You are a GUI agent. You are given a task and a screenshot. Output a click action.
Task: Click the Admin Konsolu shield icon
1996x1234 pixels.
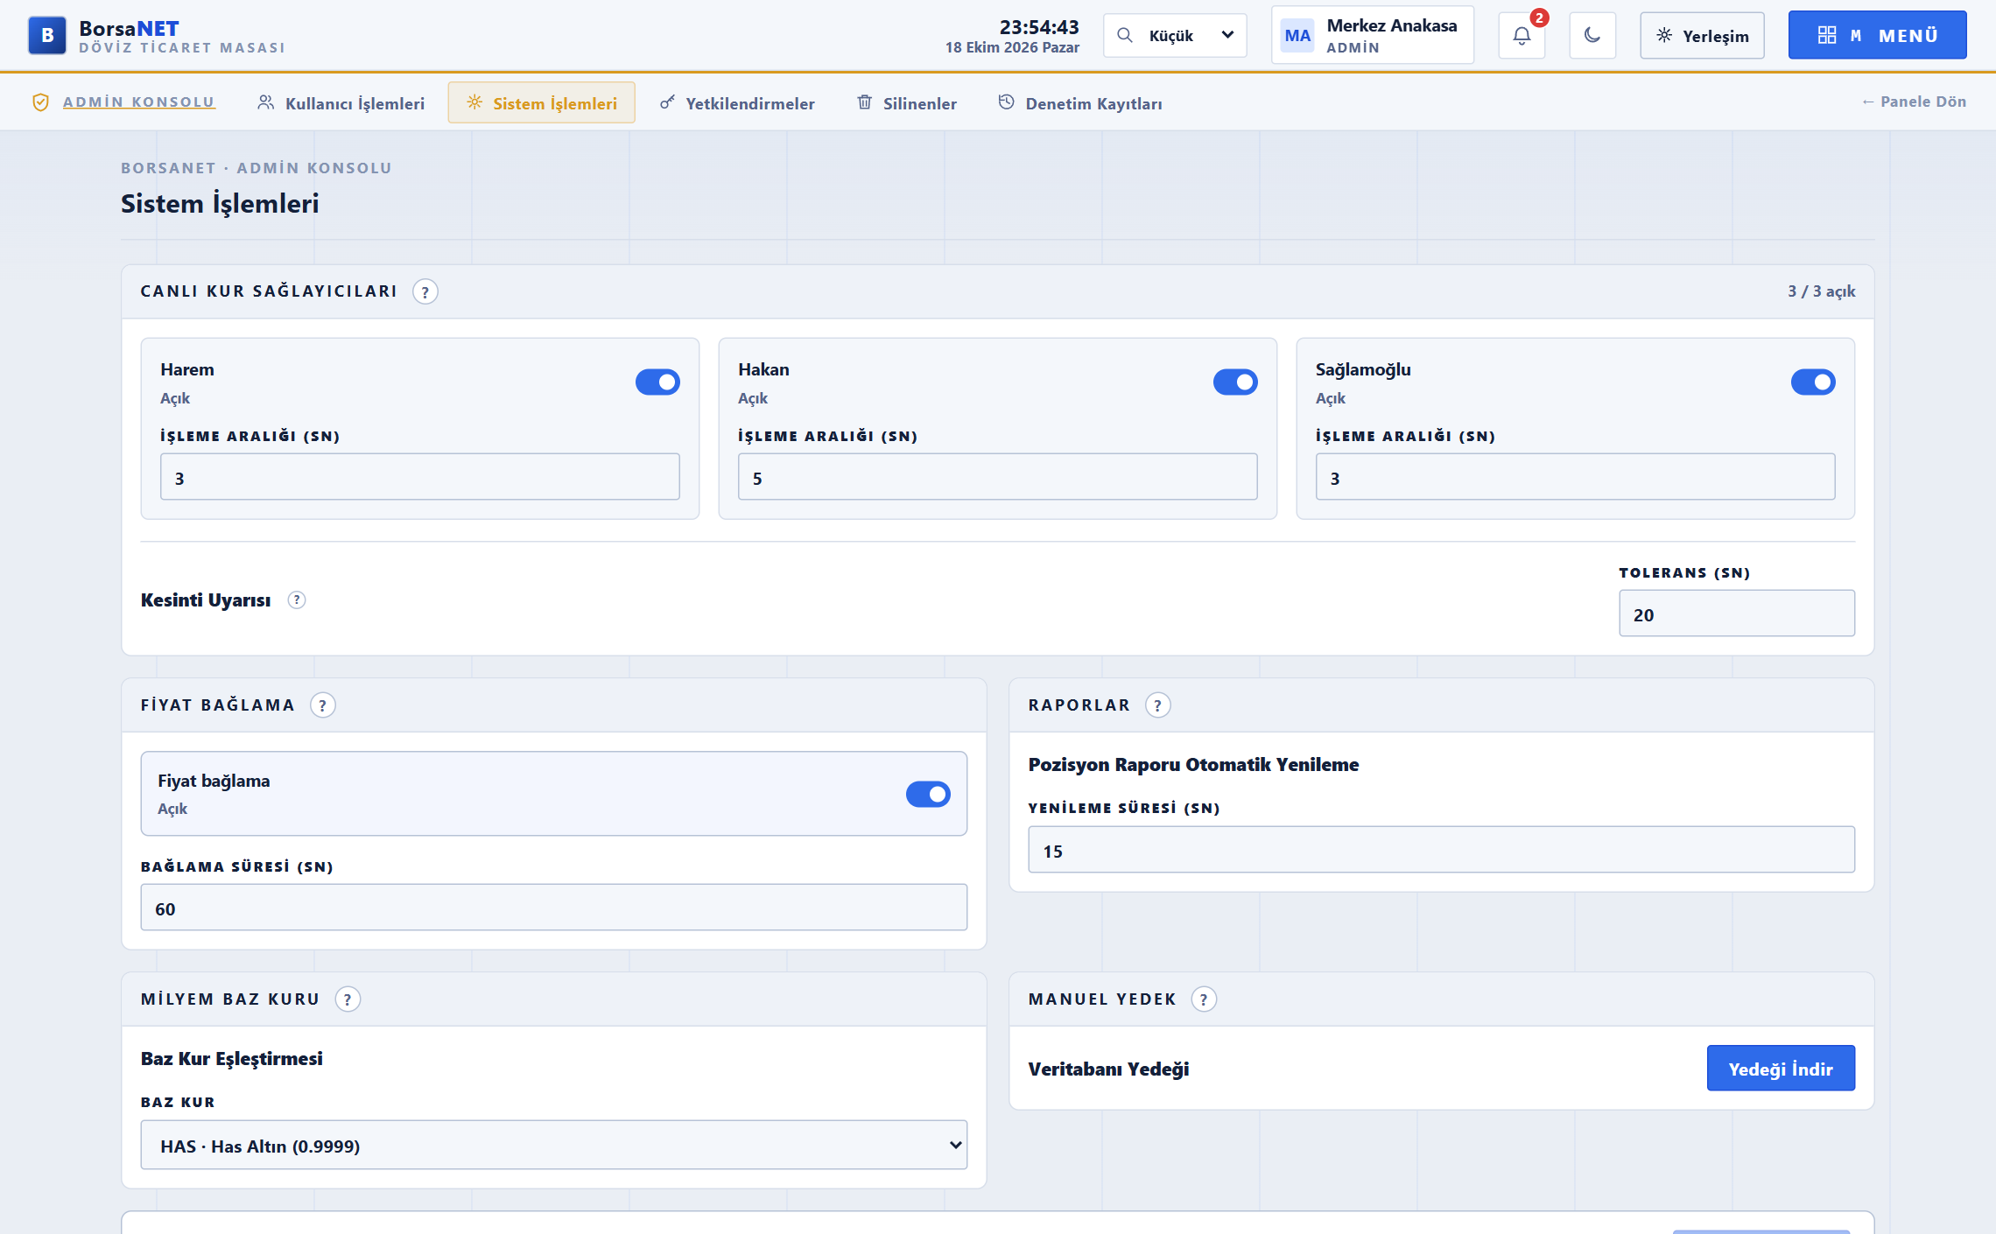pos(40,102)
